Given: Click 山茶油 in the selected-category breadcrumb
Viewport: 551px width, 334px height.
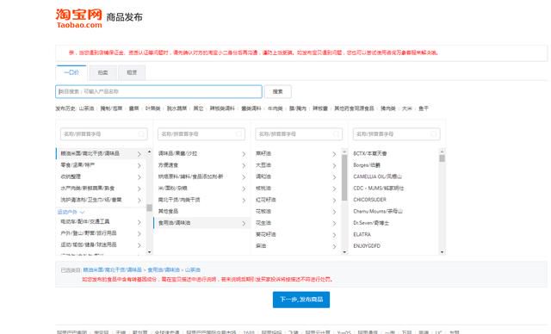Looking at the screenshot, I should pyautogui.click(x=193, y=269).
